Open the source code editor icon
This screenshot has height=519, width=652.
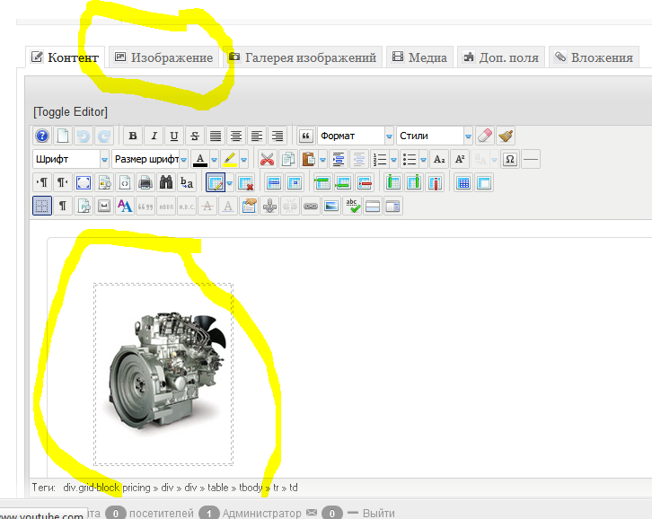125,182
